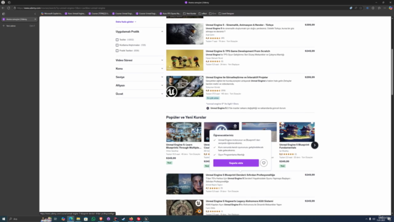The height and width of the screenshot is (222, 394).
Task: Add page to favorites star icon
Action: pyautogui.click(x=361, y=8)
